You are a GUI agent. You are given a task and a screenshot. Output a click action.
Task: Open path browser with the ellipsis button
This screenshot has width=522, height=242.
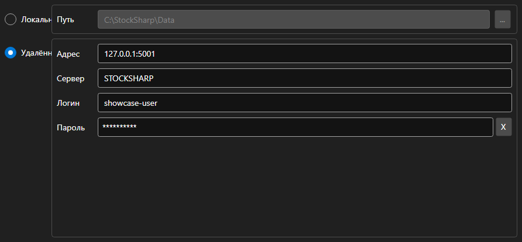coord(502,19)
